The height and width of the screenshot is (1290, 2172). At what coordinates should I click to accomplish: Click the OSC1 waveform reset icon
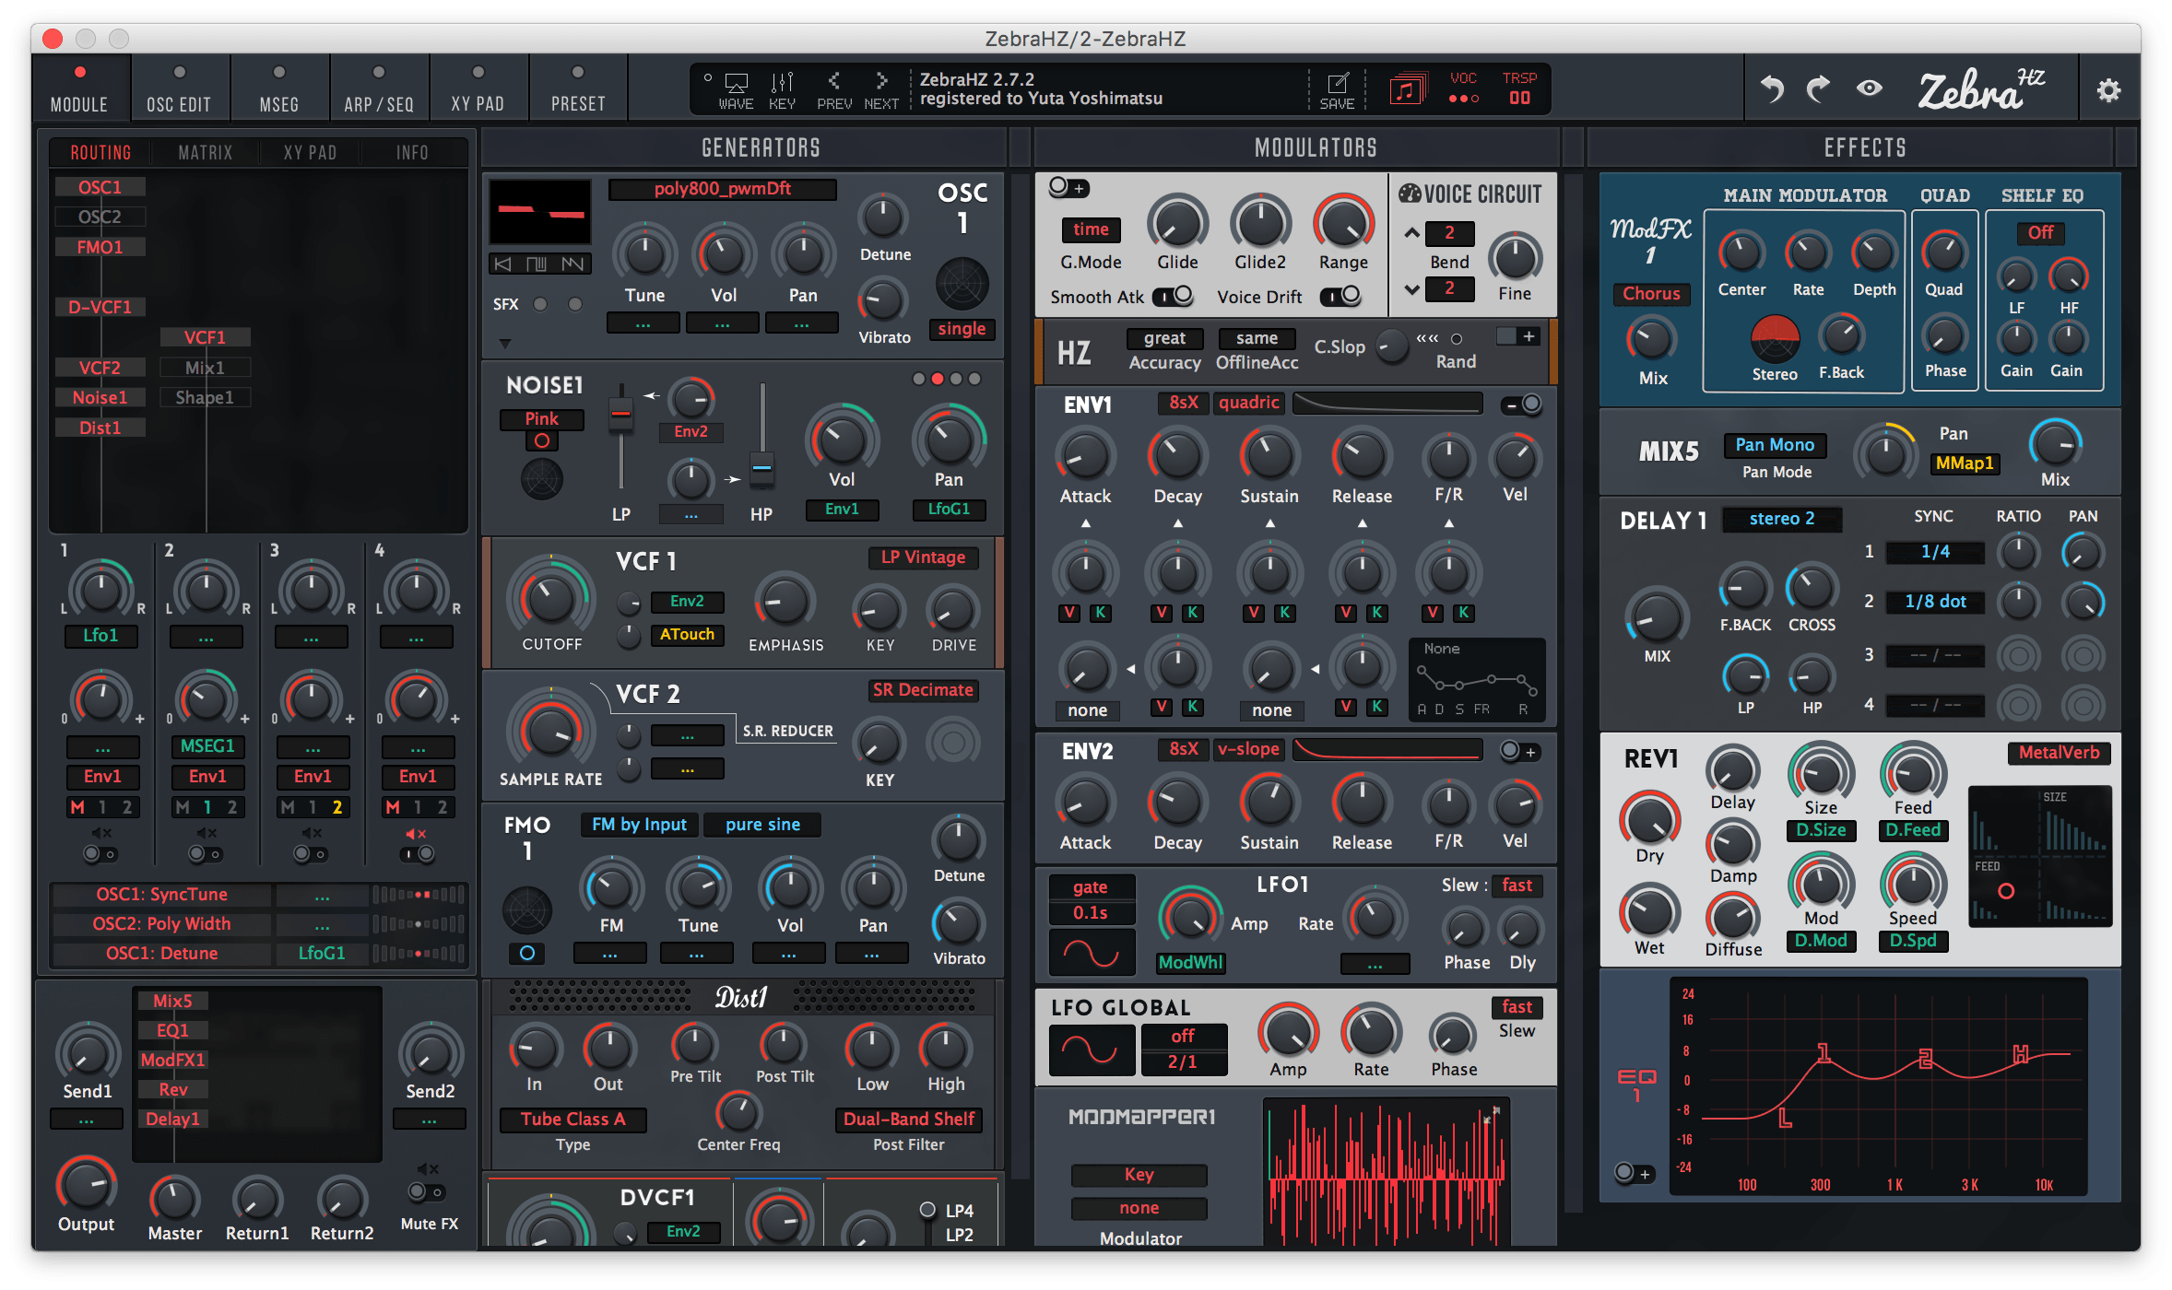pyautogui.click(x=503, y=264)
